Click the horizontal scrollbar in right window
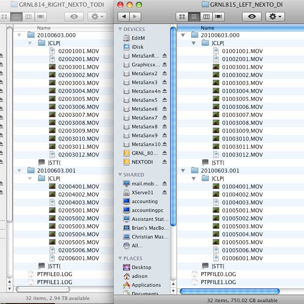This screenshot has height=304, width=304. pos(229,291)
